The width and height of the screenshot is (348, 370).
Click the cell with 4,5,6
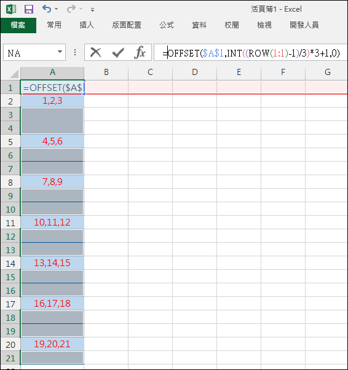52,141
